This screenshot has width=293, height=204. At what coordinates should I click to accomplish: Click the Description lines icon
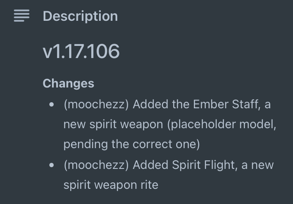(x=22, y=16)
